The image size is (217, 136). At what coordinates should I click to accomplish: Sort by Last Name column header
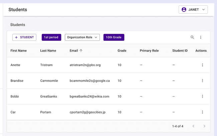pos(48,51)
